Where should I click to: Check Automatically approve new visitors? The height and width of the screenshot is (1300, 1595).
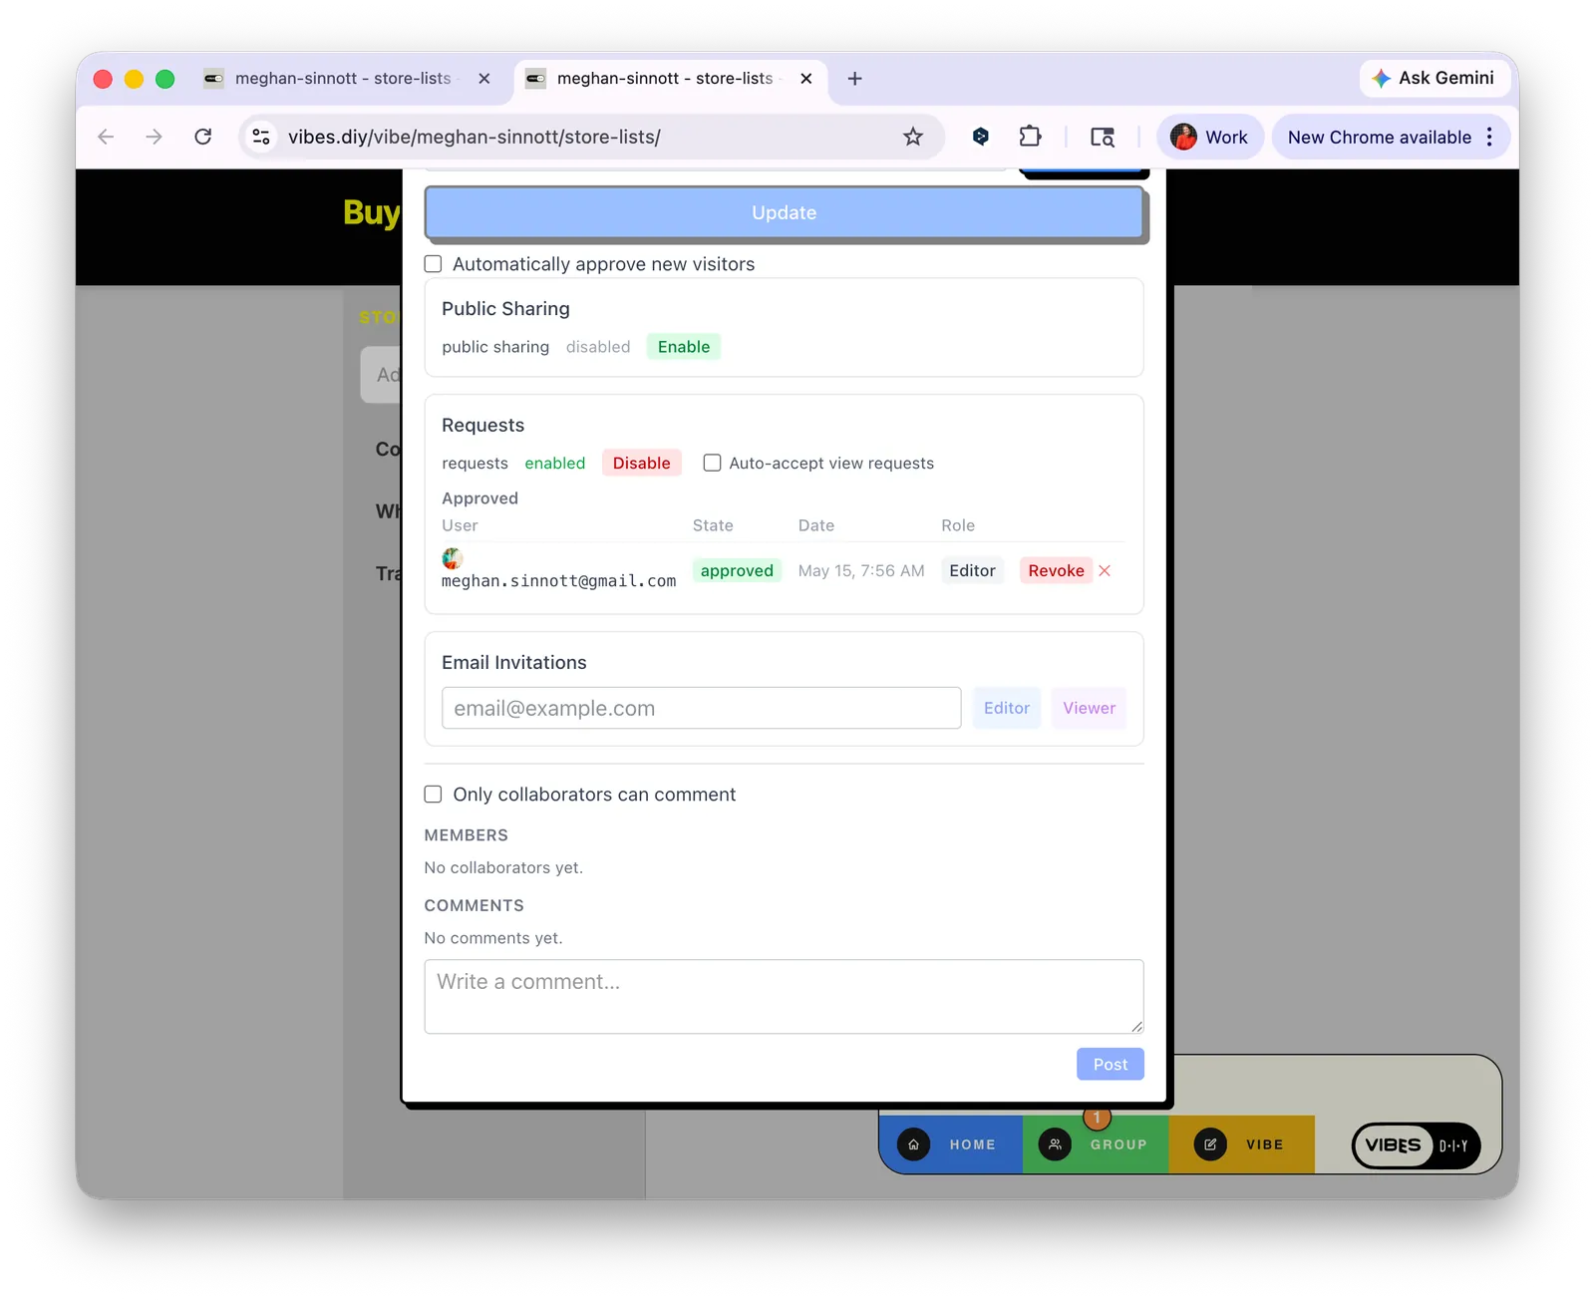pos(433,264)
